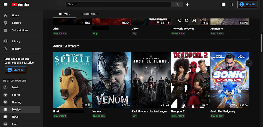Click Buy or Rent under Ammonite
The height and width of the screenshot is (127, 263).
(x=217, y=33)
